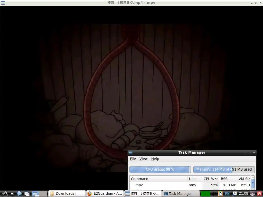Click the green CPU monitor in tray
The width and height of the screenshot is (263, 197).
point(205,194)
